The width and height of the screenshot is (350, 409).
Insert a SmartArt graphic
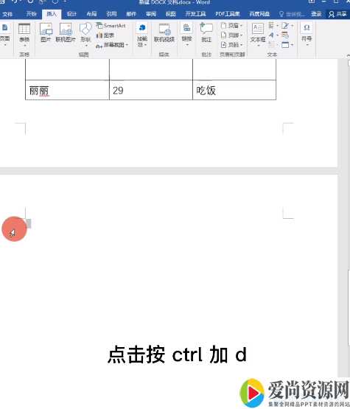pos(111,26)
